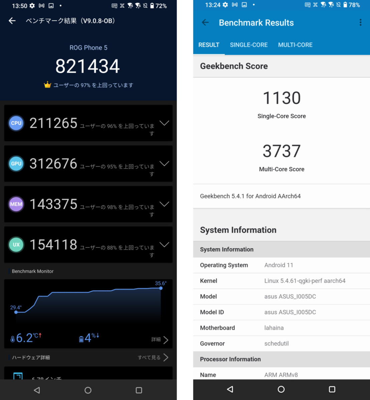Tap the thermometer temperature icon
This screenshot has height=400, width=370.
coord(13,339)
